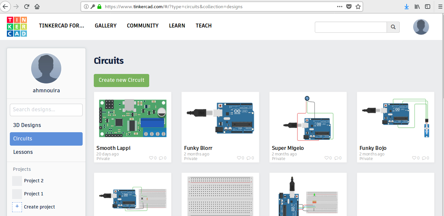The image size is (444, 216).
Task: Click the ahmnouira username
Action: click(46, 90)
